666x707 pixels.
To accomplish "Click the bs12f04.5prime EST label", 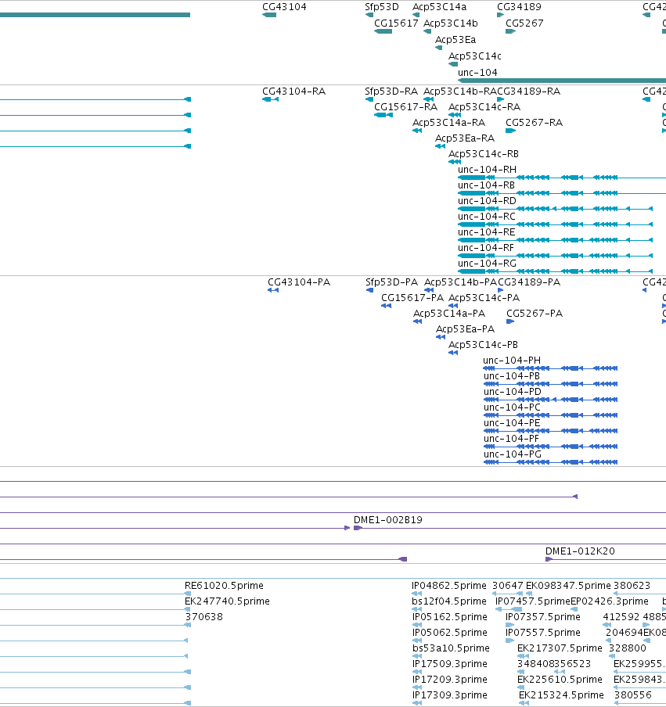I will click(x=449, y=601).
